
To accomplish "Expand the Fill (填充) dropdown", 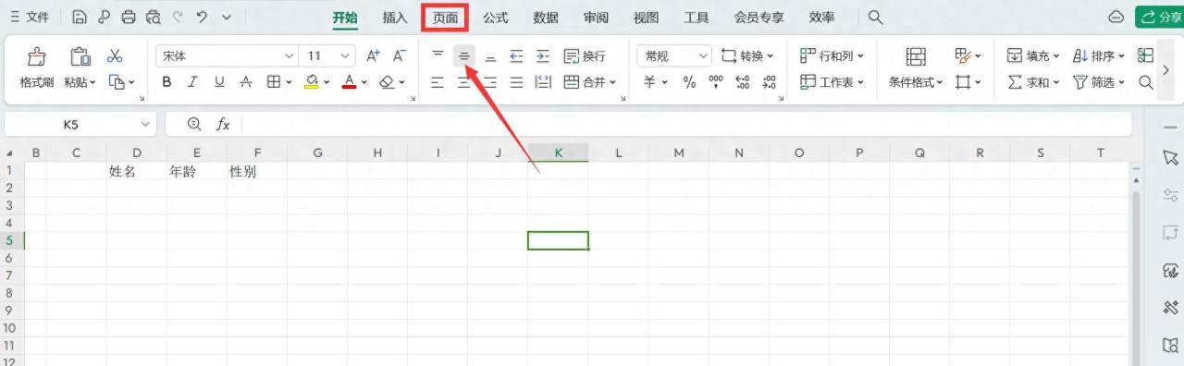I will [x=1056, y=56].
